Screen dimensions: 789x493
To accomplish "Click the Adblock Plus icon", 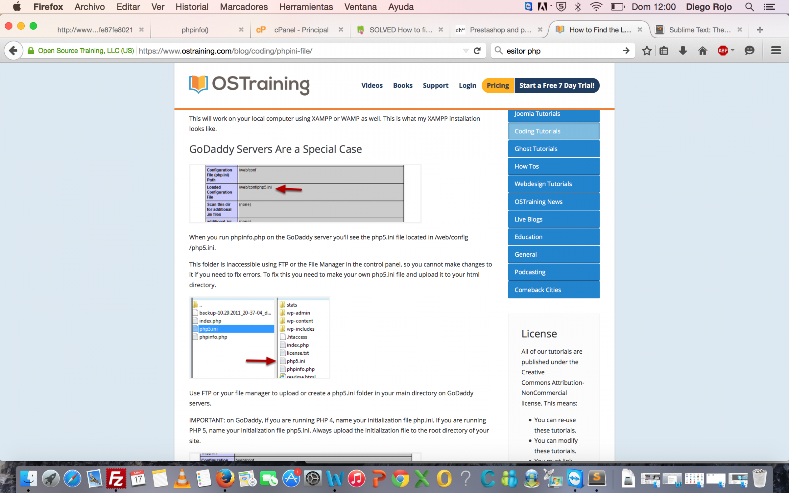I will [723, 51].
